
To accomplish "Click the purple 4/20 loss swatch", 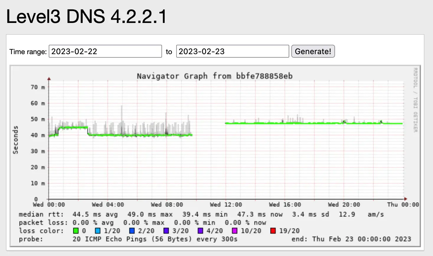I will [x=200, y=231].
